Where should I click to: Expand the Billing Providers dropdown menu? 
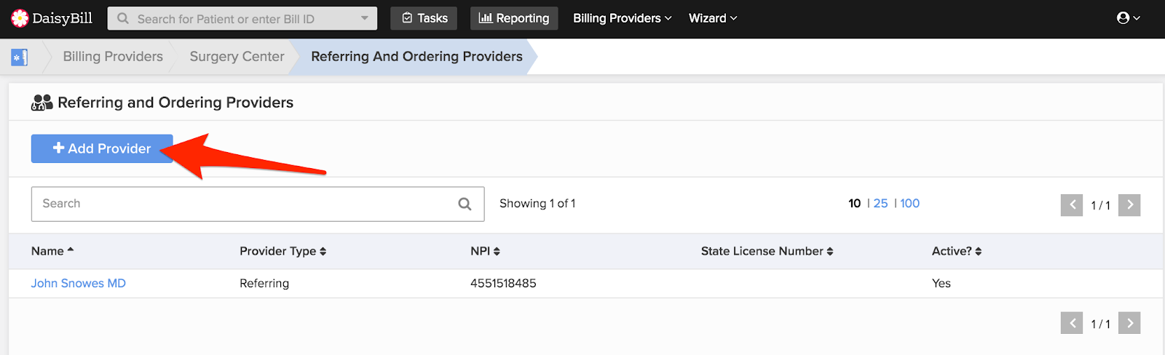coord(622,18)
